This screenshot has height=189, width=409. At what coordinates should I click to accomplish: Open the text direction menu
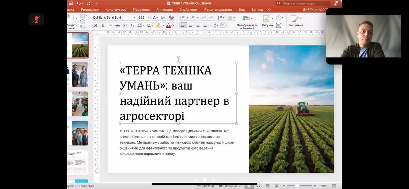pyautogui.click(x=214, y=25)
